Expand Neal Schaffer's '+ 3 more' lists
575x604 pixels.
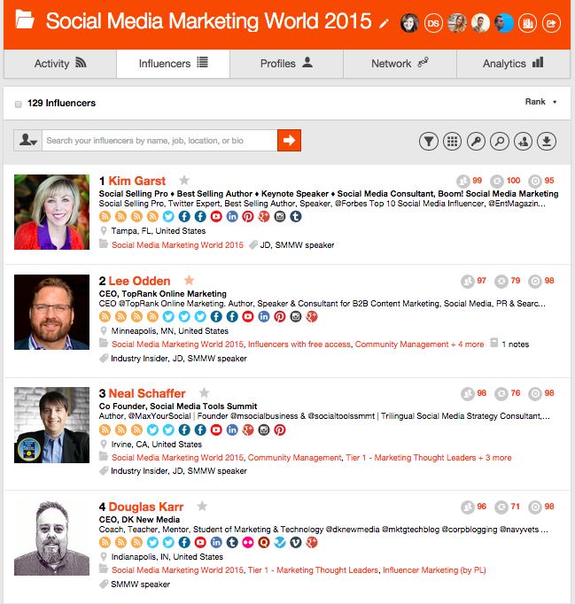pos(495,458)
